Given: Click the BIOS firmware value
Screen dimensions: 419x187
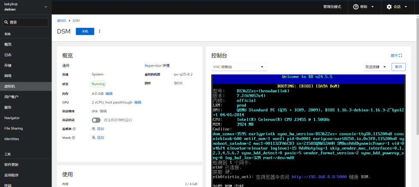Looking at the screenshot, I should [x=178, y=83].
